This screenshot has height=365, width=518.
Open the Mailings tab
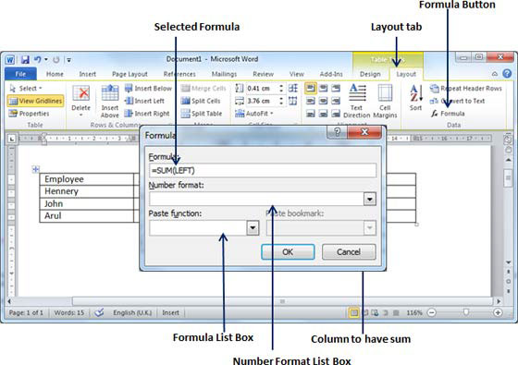click(224, 74)
